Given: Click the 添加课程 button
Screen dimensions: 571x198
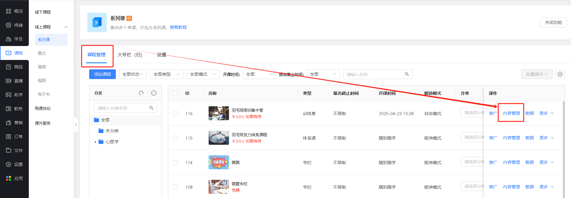Looking at the screenshot, I should point(102,74).
